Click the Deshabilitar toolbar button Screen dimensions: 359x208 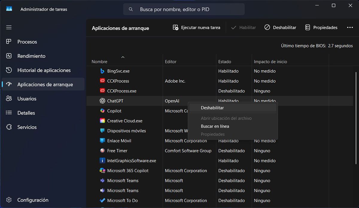[280, 27]
